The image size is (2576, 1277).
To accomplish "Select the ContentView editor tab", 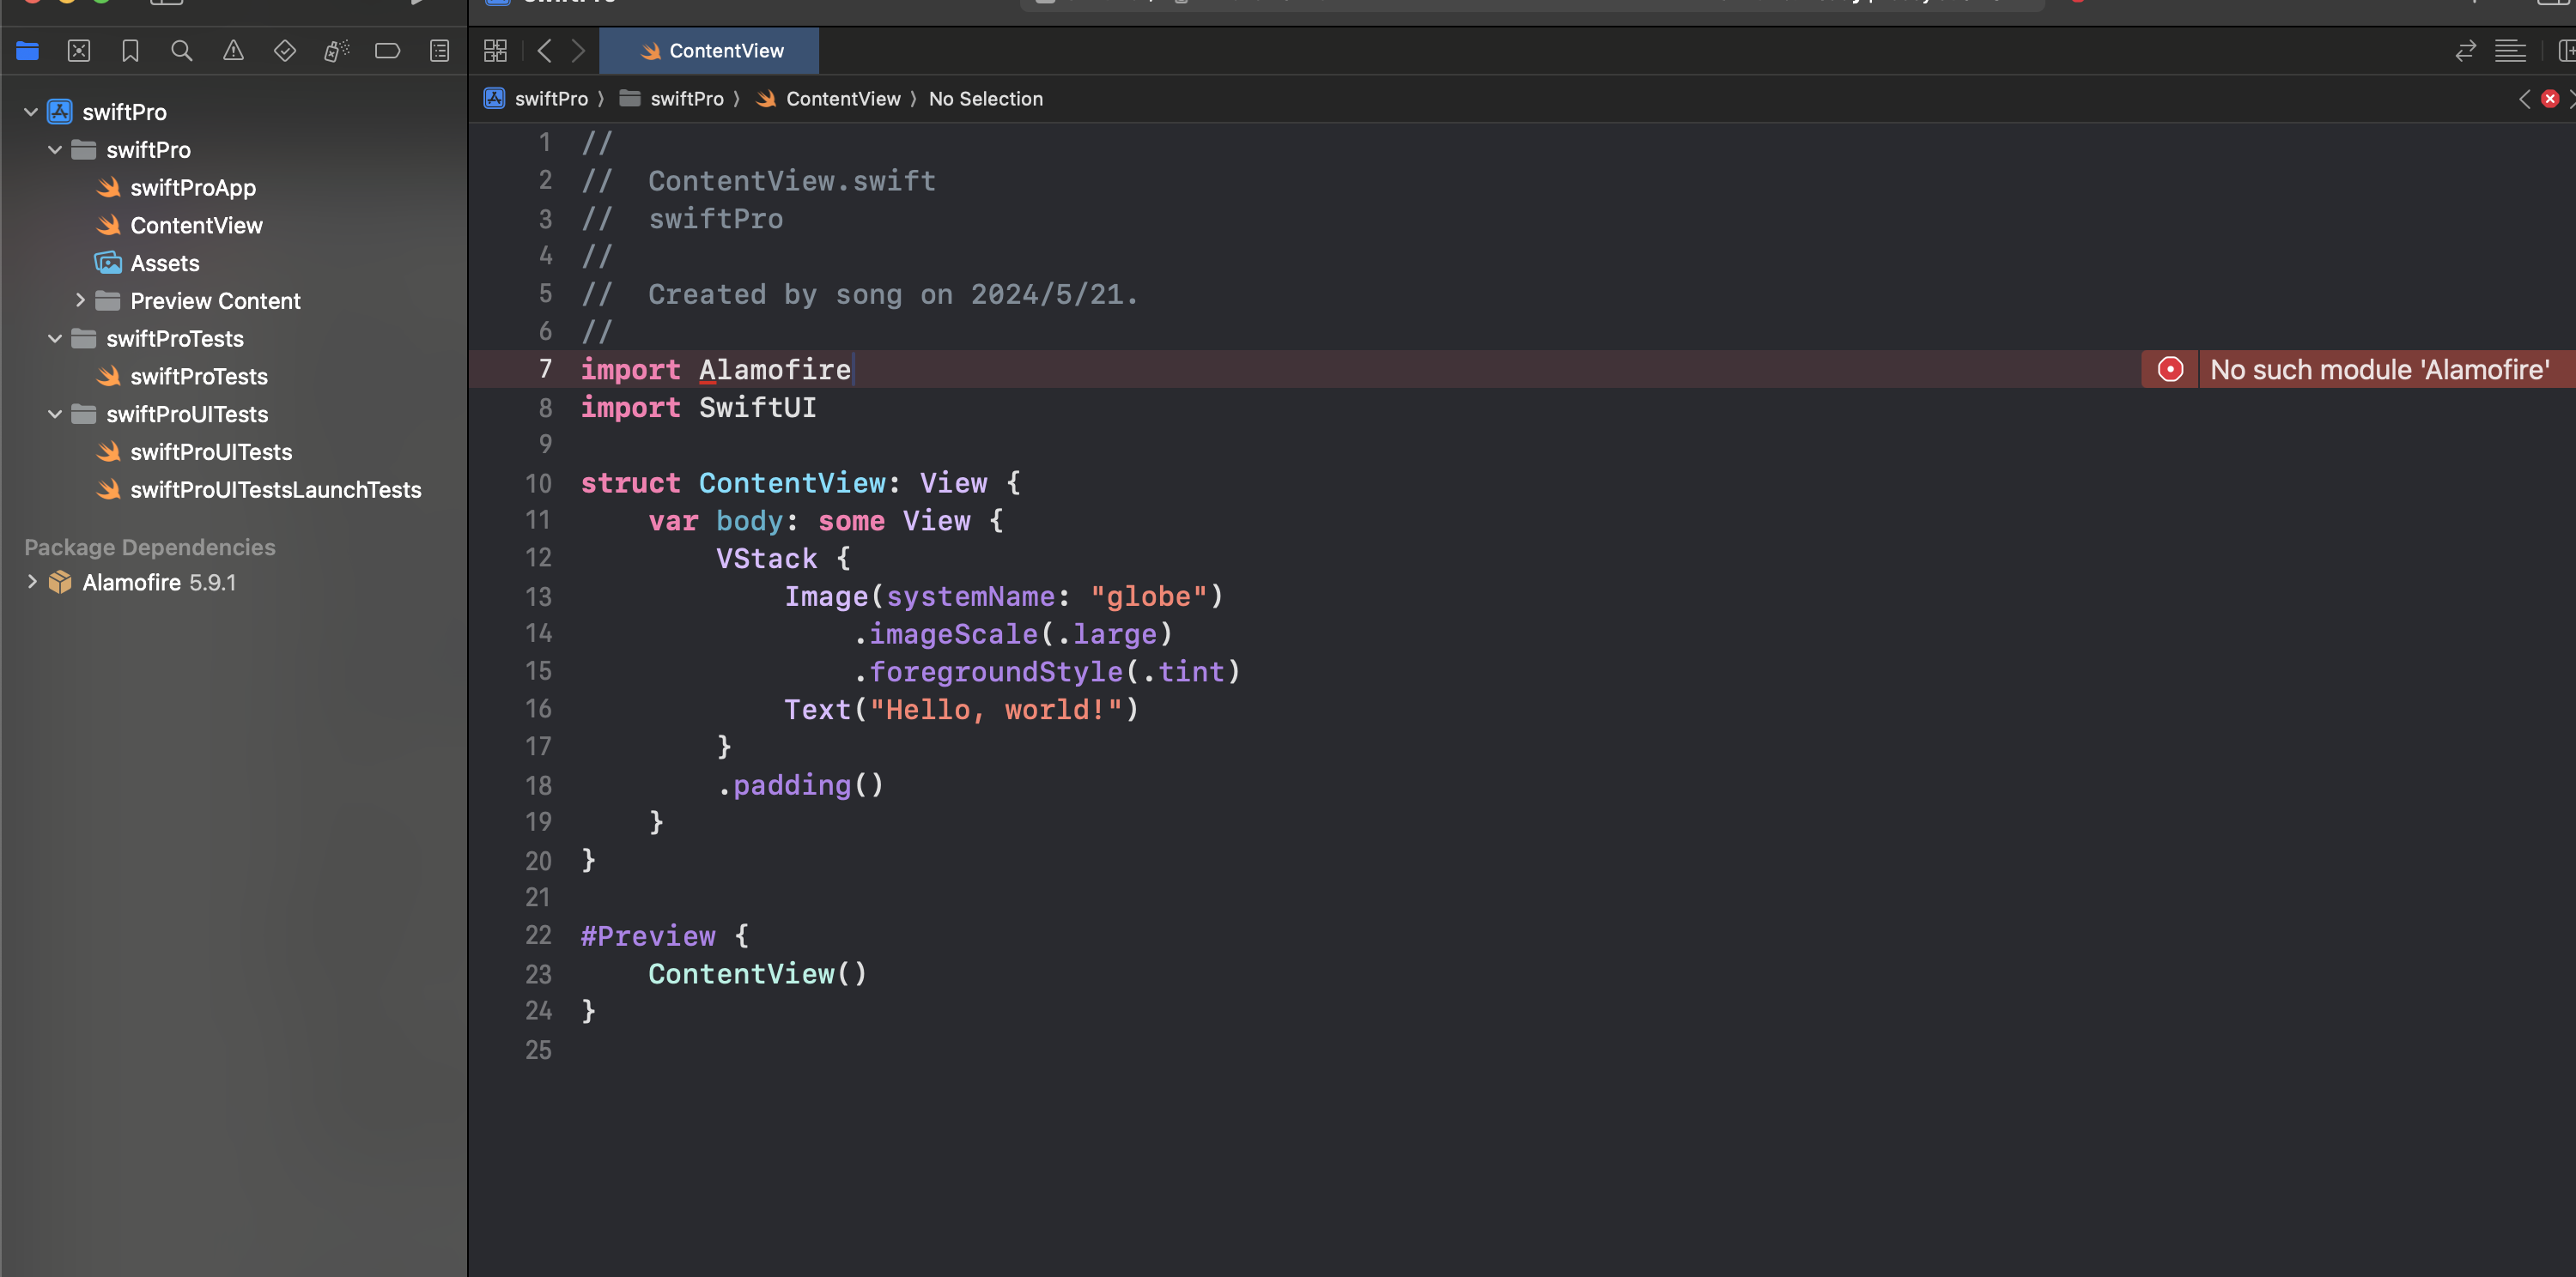I will 709,51.
